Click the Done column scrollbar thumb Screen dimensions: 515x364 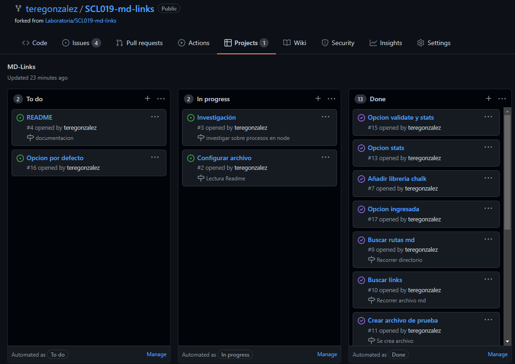[508, 172]
